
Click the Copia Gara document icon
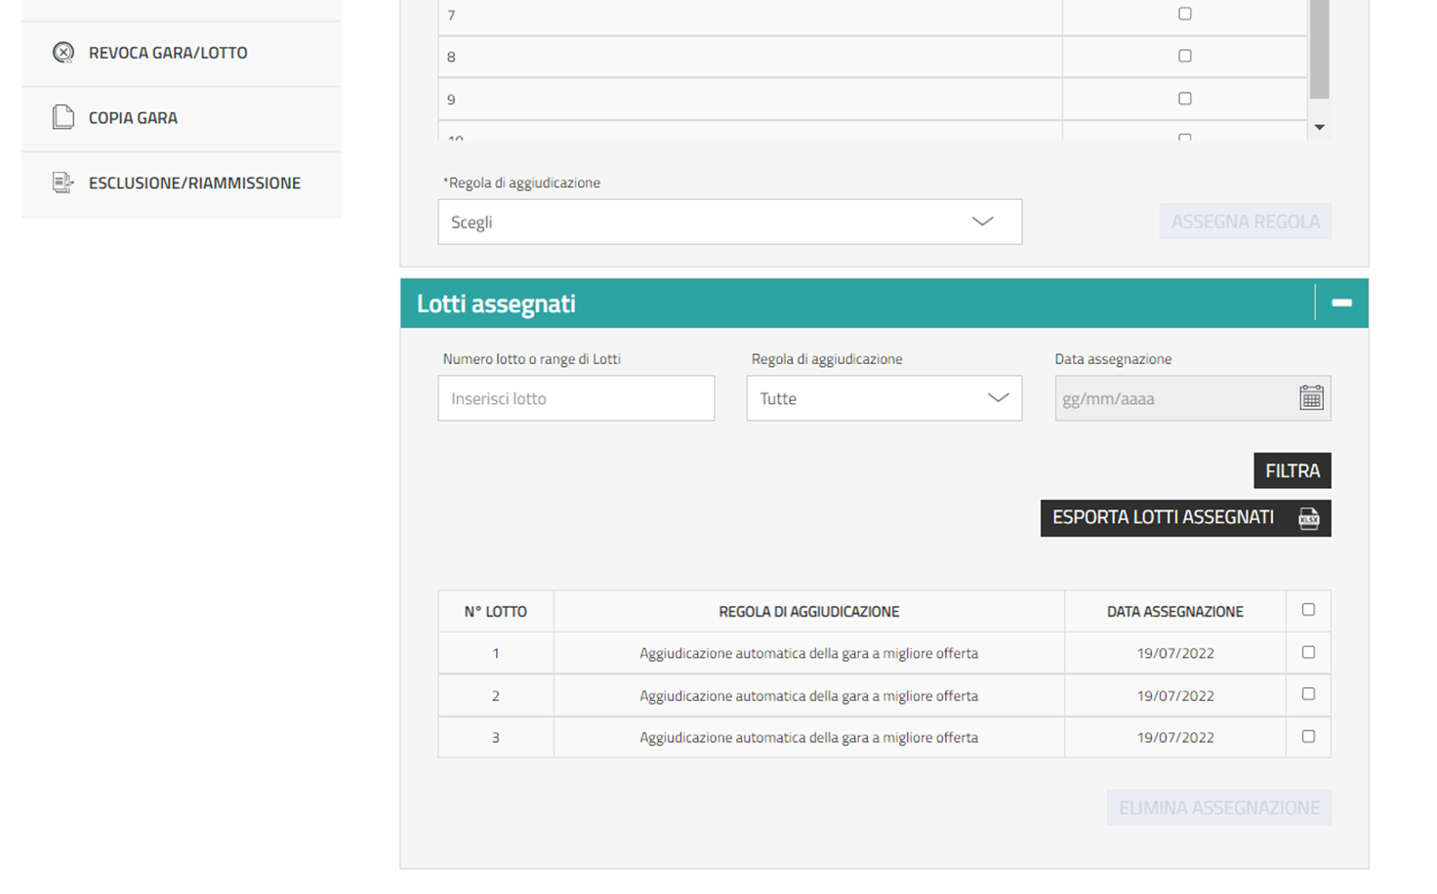click(63, 118)
